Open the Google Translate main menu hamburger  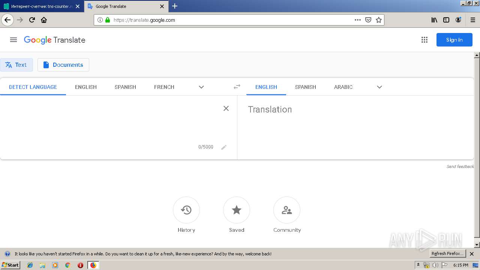pyautogui.click(x=13, y=40)
